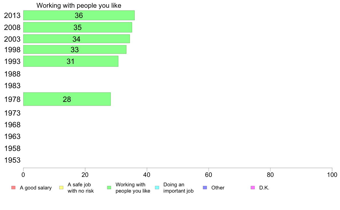Click the blue Other legend swatch
Viewport: 340px width, 210px height.
click(x=205, y=187)
